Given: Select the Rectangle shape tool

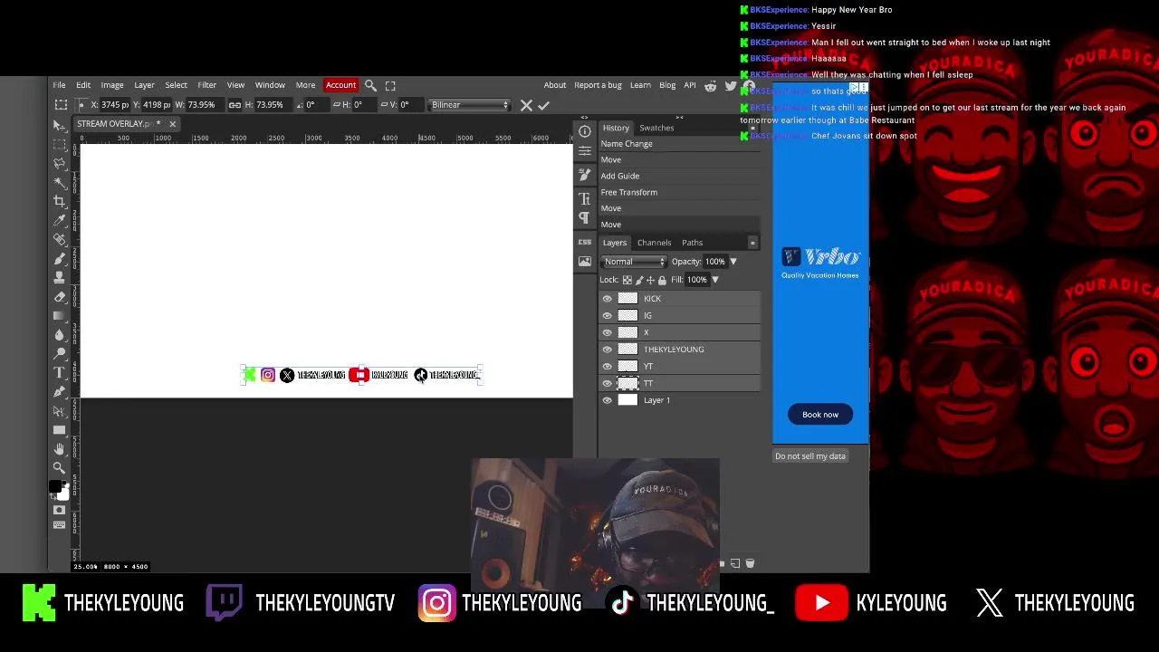Looking at the screenshot, I should [59, 430].
